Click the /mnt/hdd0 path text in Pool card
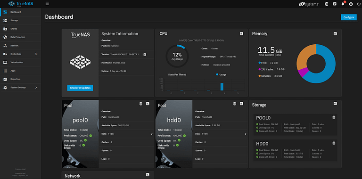Viewport: 362px width, 179px height. [207, 117]
